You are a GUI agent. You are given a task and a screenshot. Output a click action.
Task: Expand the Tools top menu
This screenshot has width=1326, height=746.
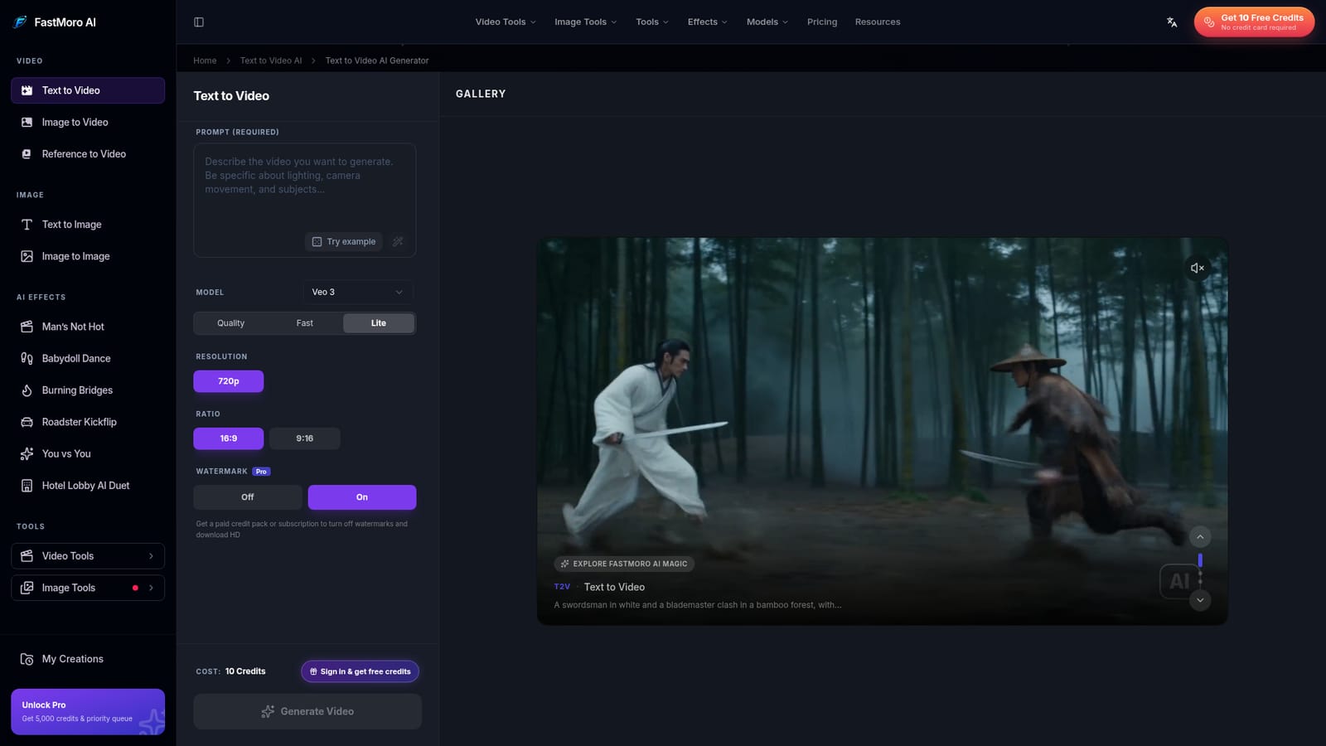(x=652, y=22)
